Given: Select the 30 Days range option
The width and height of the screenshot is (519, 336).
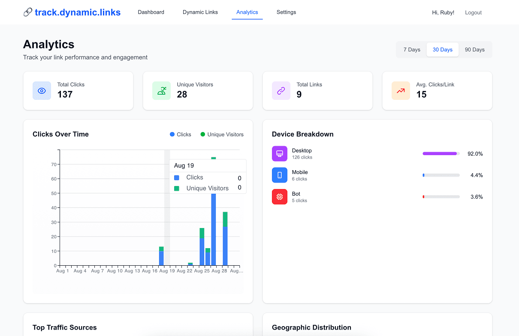Looking at the screenshot, I should pos(442,50).
